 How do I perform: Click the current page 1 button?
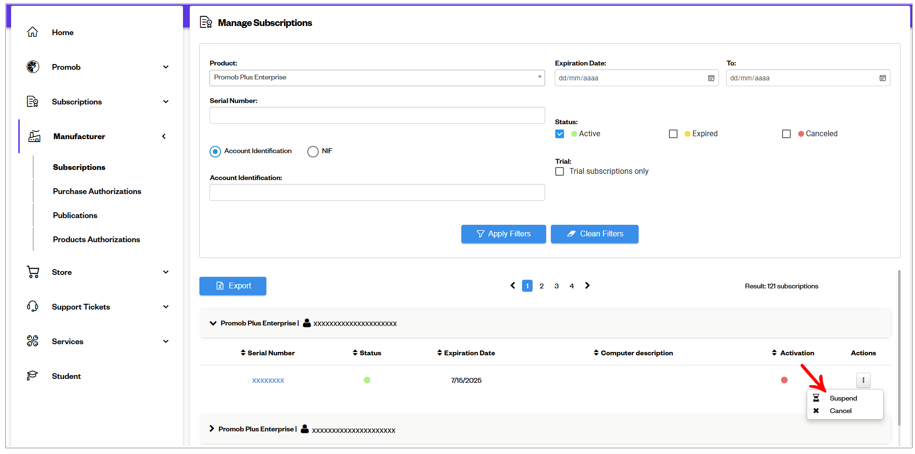(527, 286)
